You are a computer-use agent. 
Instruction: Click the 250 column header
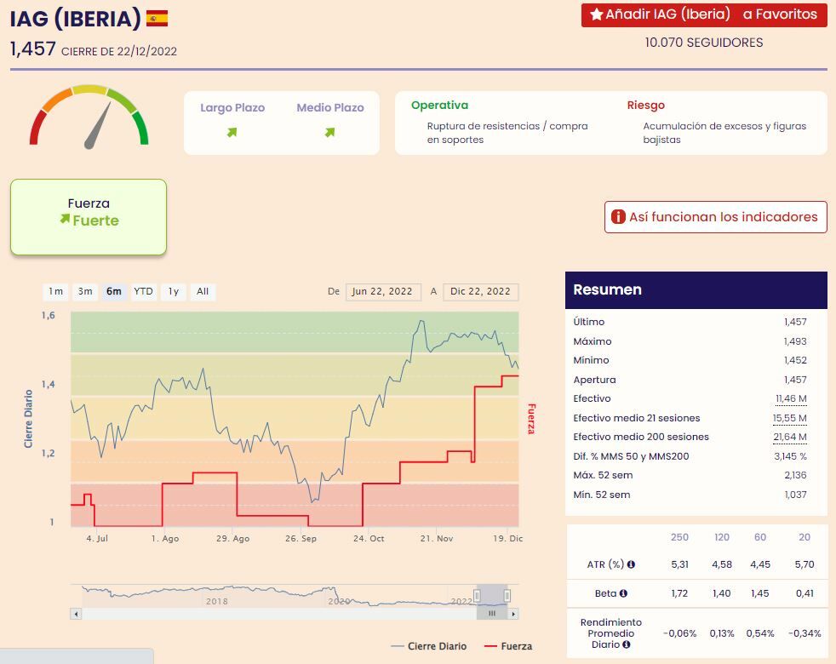point(679,537)
